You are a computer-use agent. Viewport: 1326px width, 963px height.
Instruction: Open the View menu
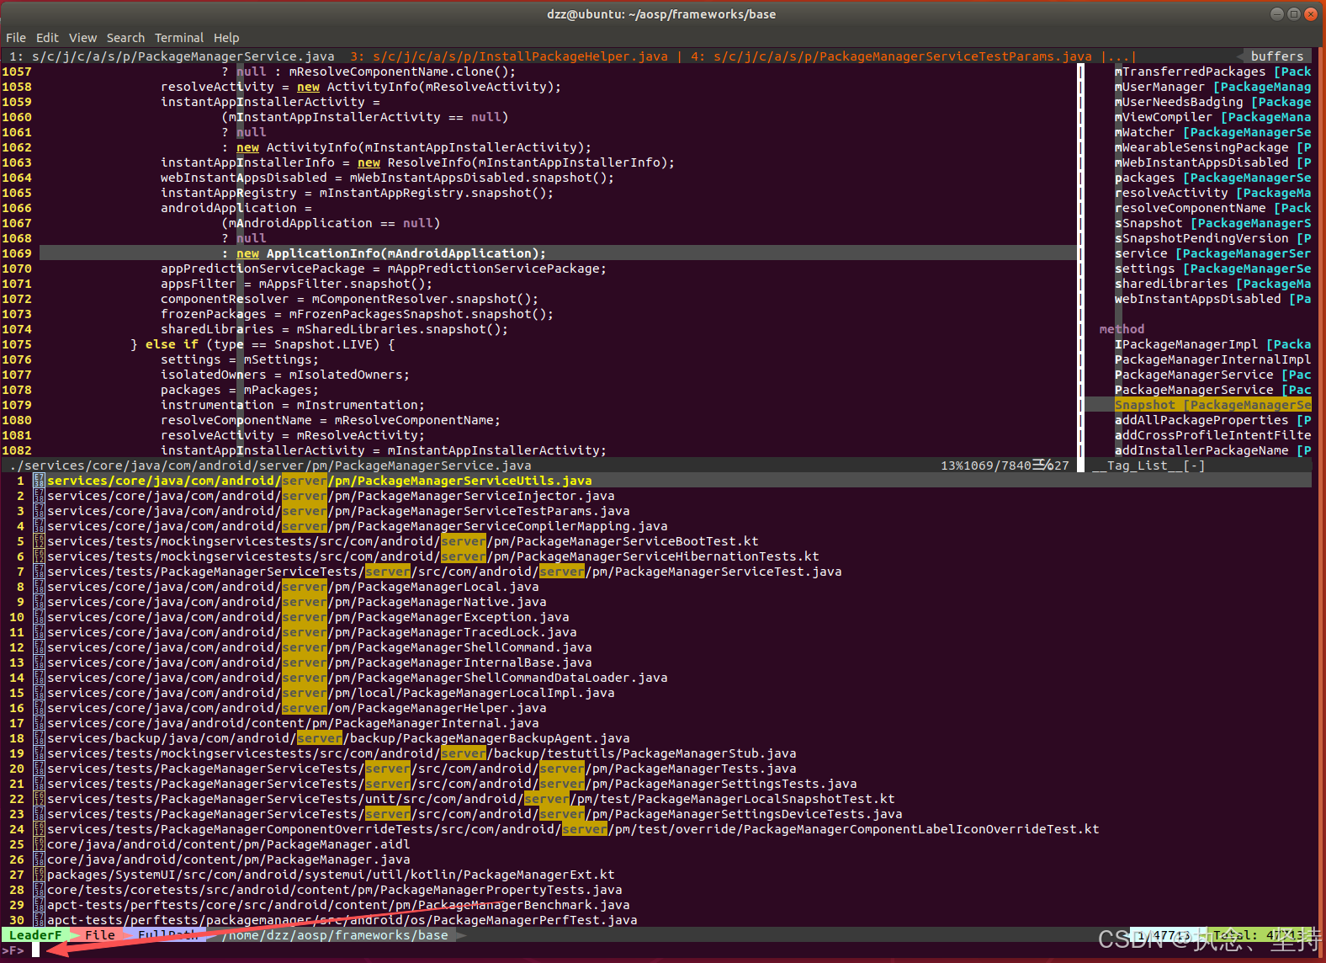point(82,38)
